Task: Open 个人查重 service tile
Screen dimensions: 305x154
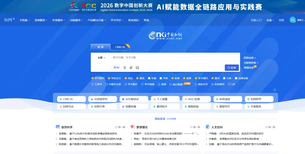Action: [165, 99]
